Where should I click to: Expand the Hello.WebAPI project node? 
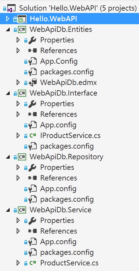7,19
